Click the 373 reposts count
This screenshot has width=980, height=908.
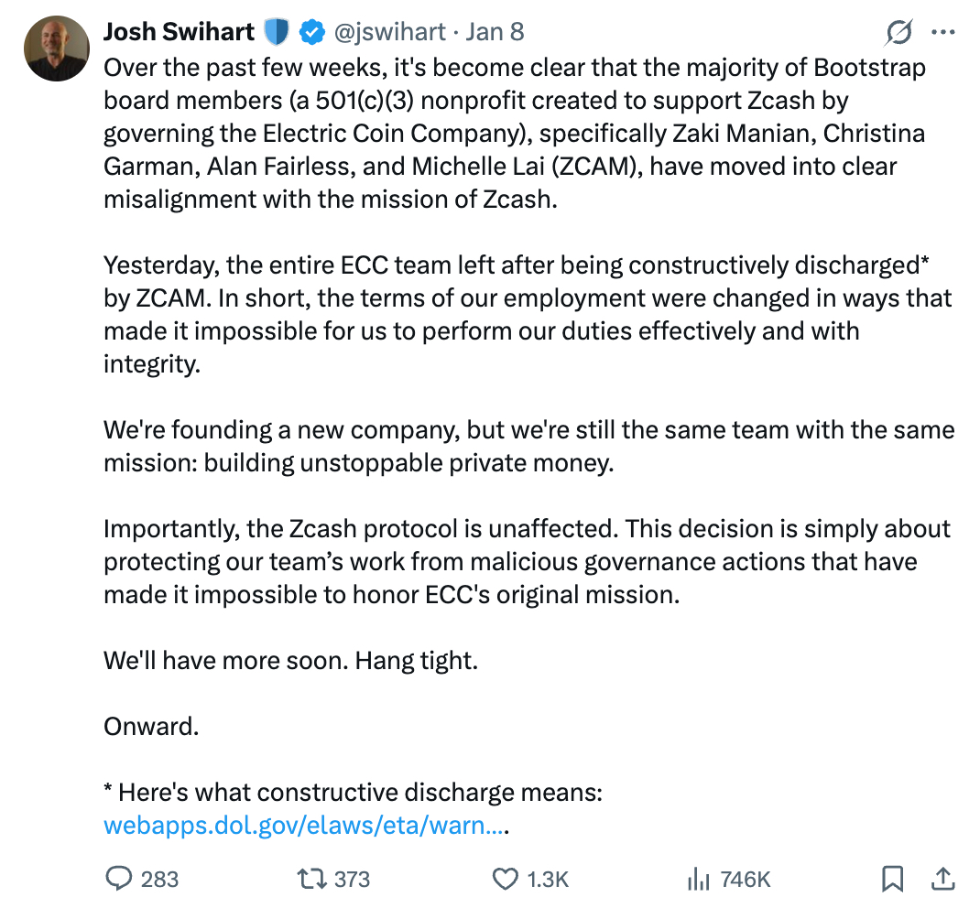tap(352, 880)
